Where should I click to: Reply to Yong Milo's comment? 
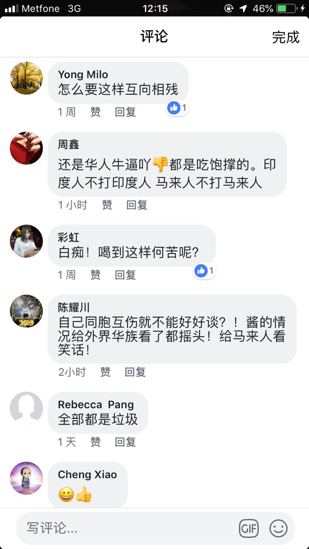point(125,112)
